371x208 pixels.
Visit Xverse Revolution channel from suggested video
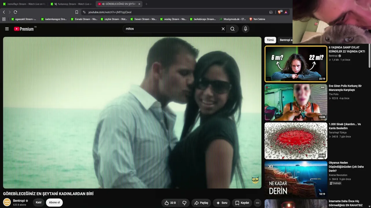338,175
